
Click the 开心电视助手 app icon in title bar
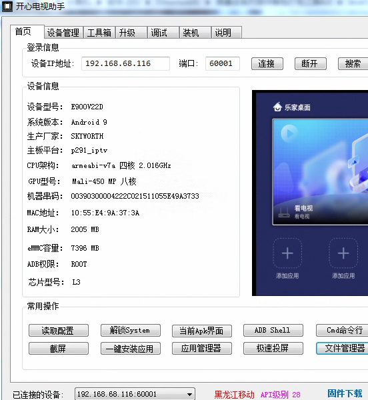point(7,6)
